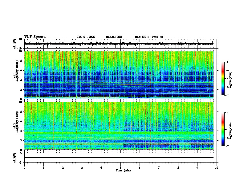Click tick label "4" on the Time axis
Screen dimensions: 244x188
101,168
